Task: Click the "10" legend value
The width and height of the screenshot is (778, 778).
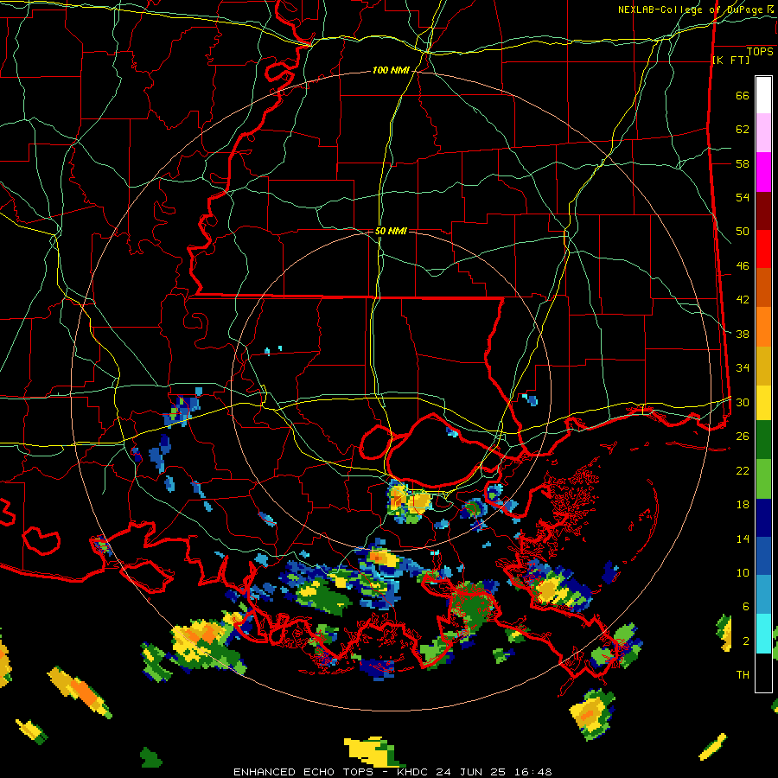Action: pos(743,572)
